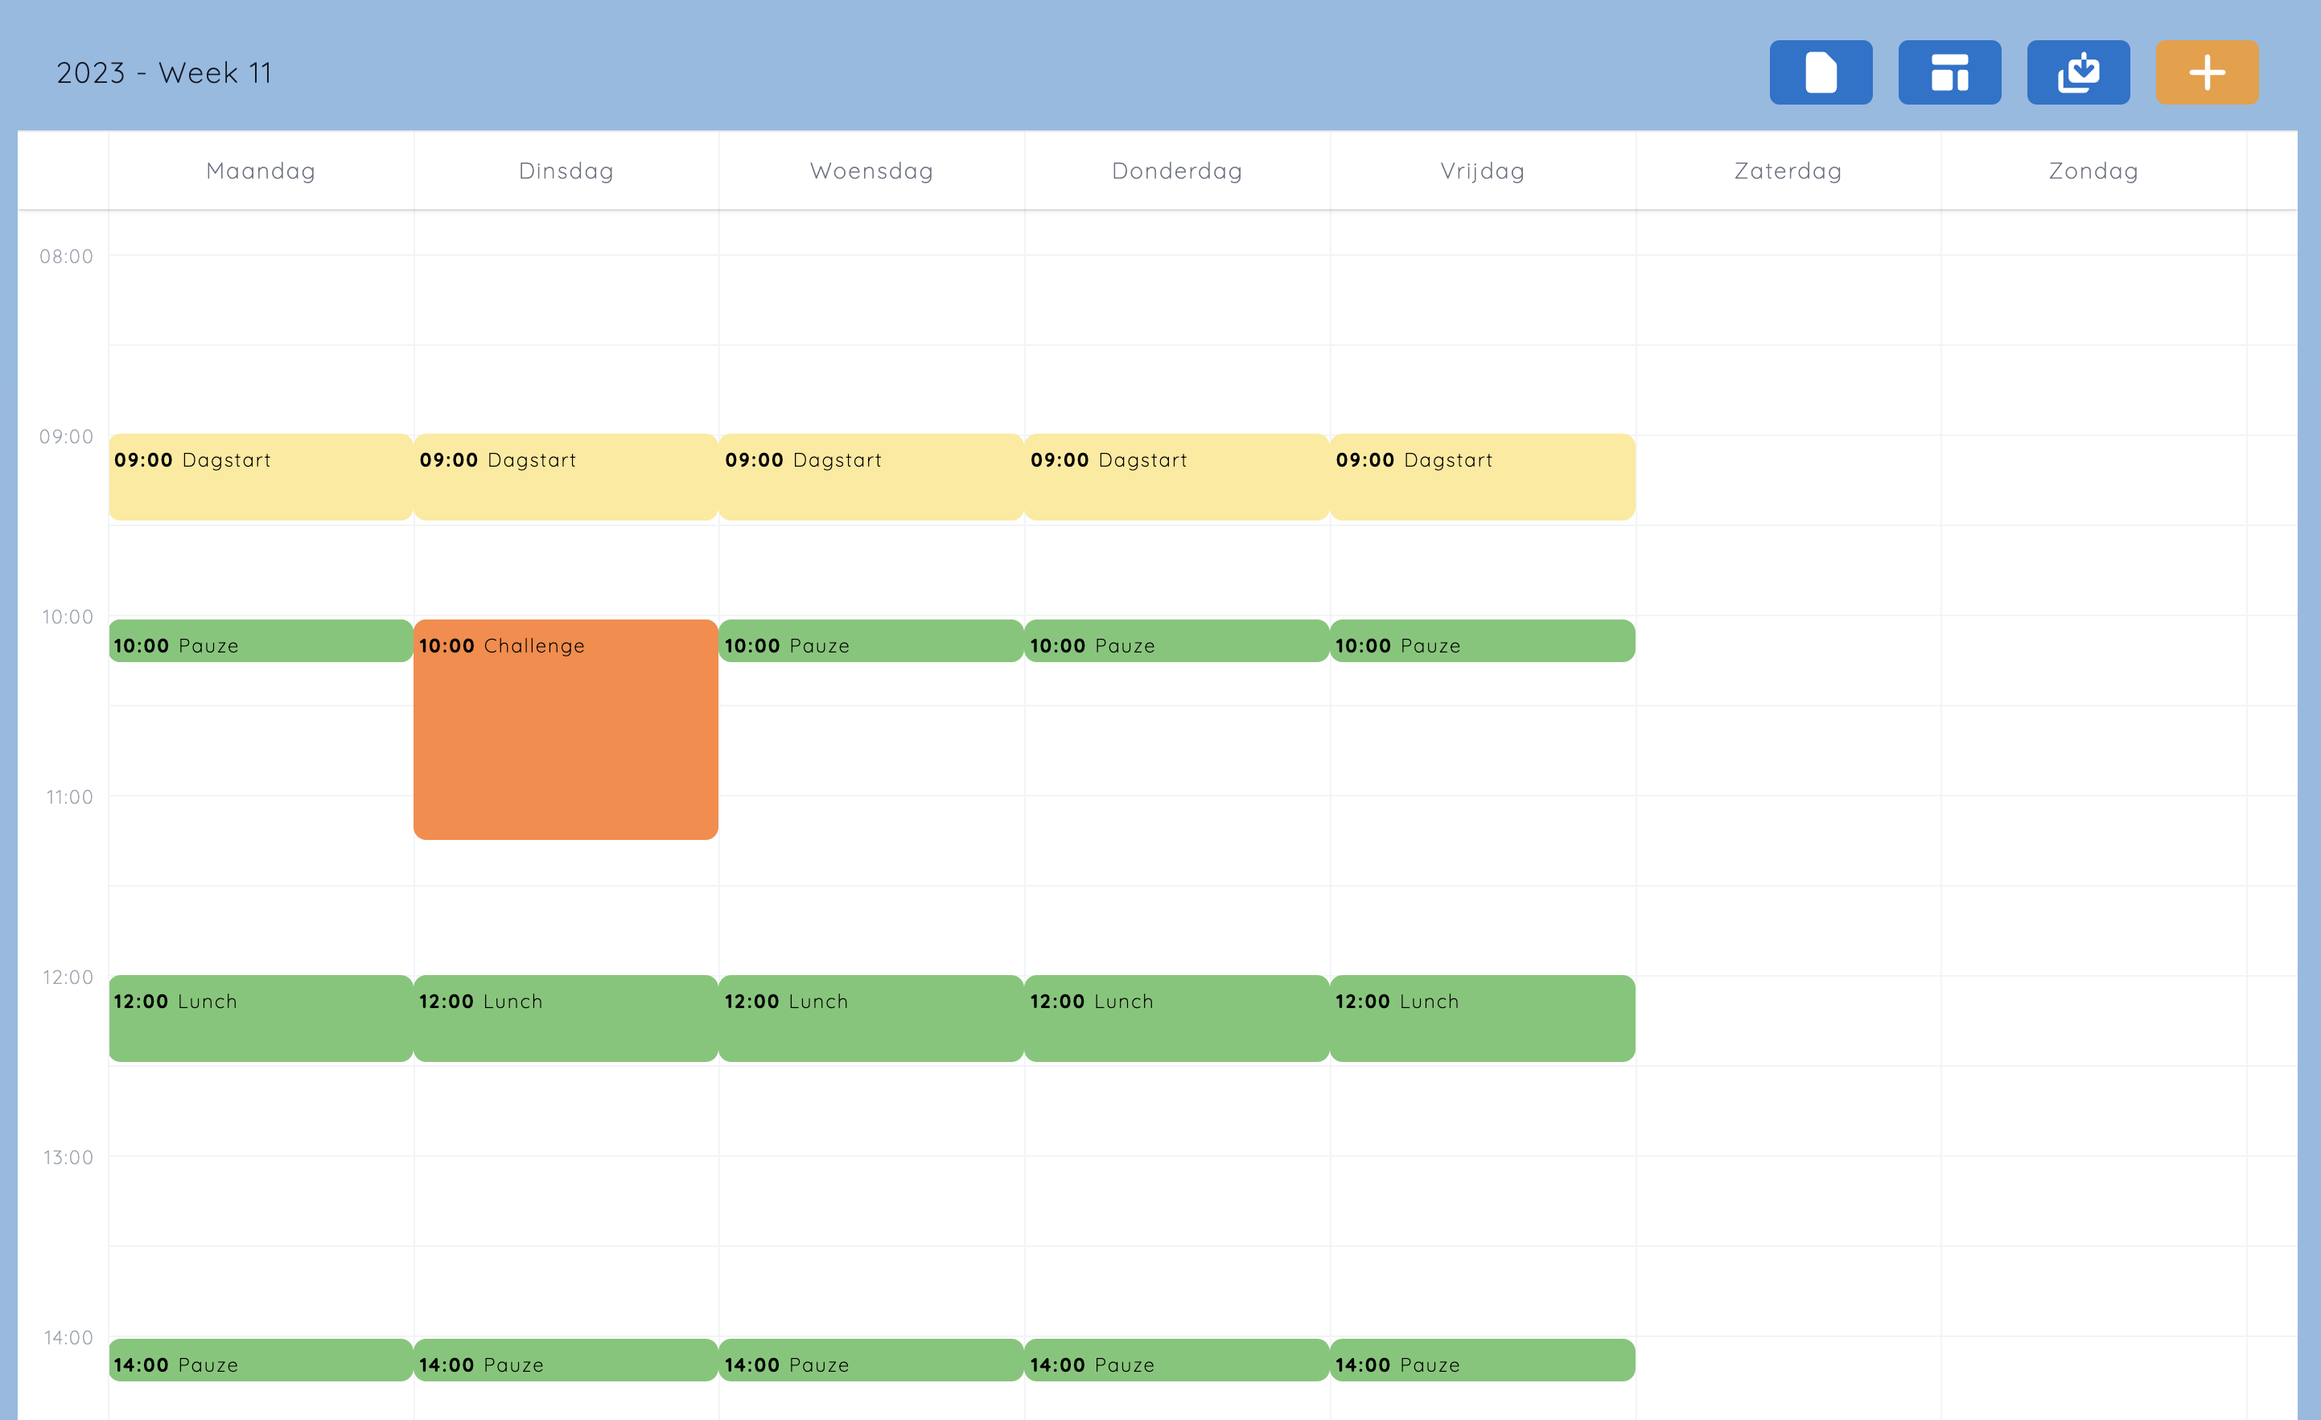The width and height of the screenshot is (2321, 1420).
Task: Open Tuesday's 14:00 Pauze event
Action: click(566, 1360)
